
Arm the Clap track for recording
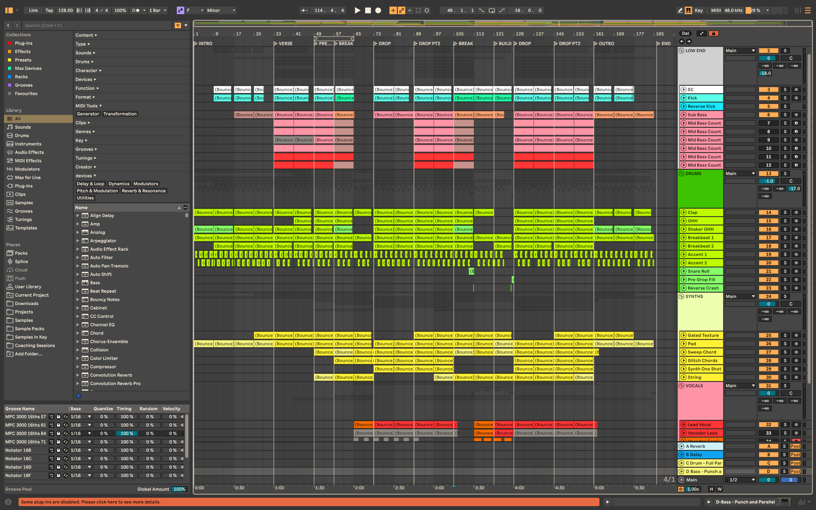[796, 212]
